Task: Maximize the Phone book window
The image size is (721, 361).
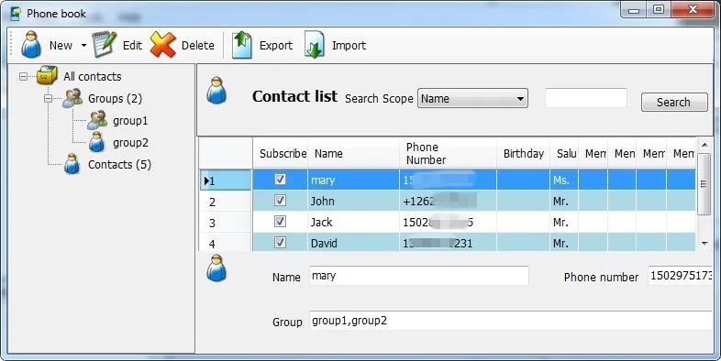Action: (659, 9)
